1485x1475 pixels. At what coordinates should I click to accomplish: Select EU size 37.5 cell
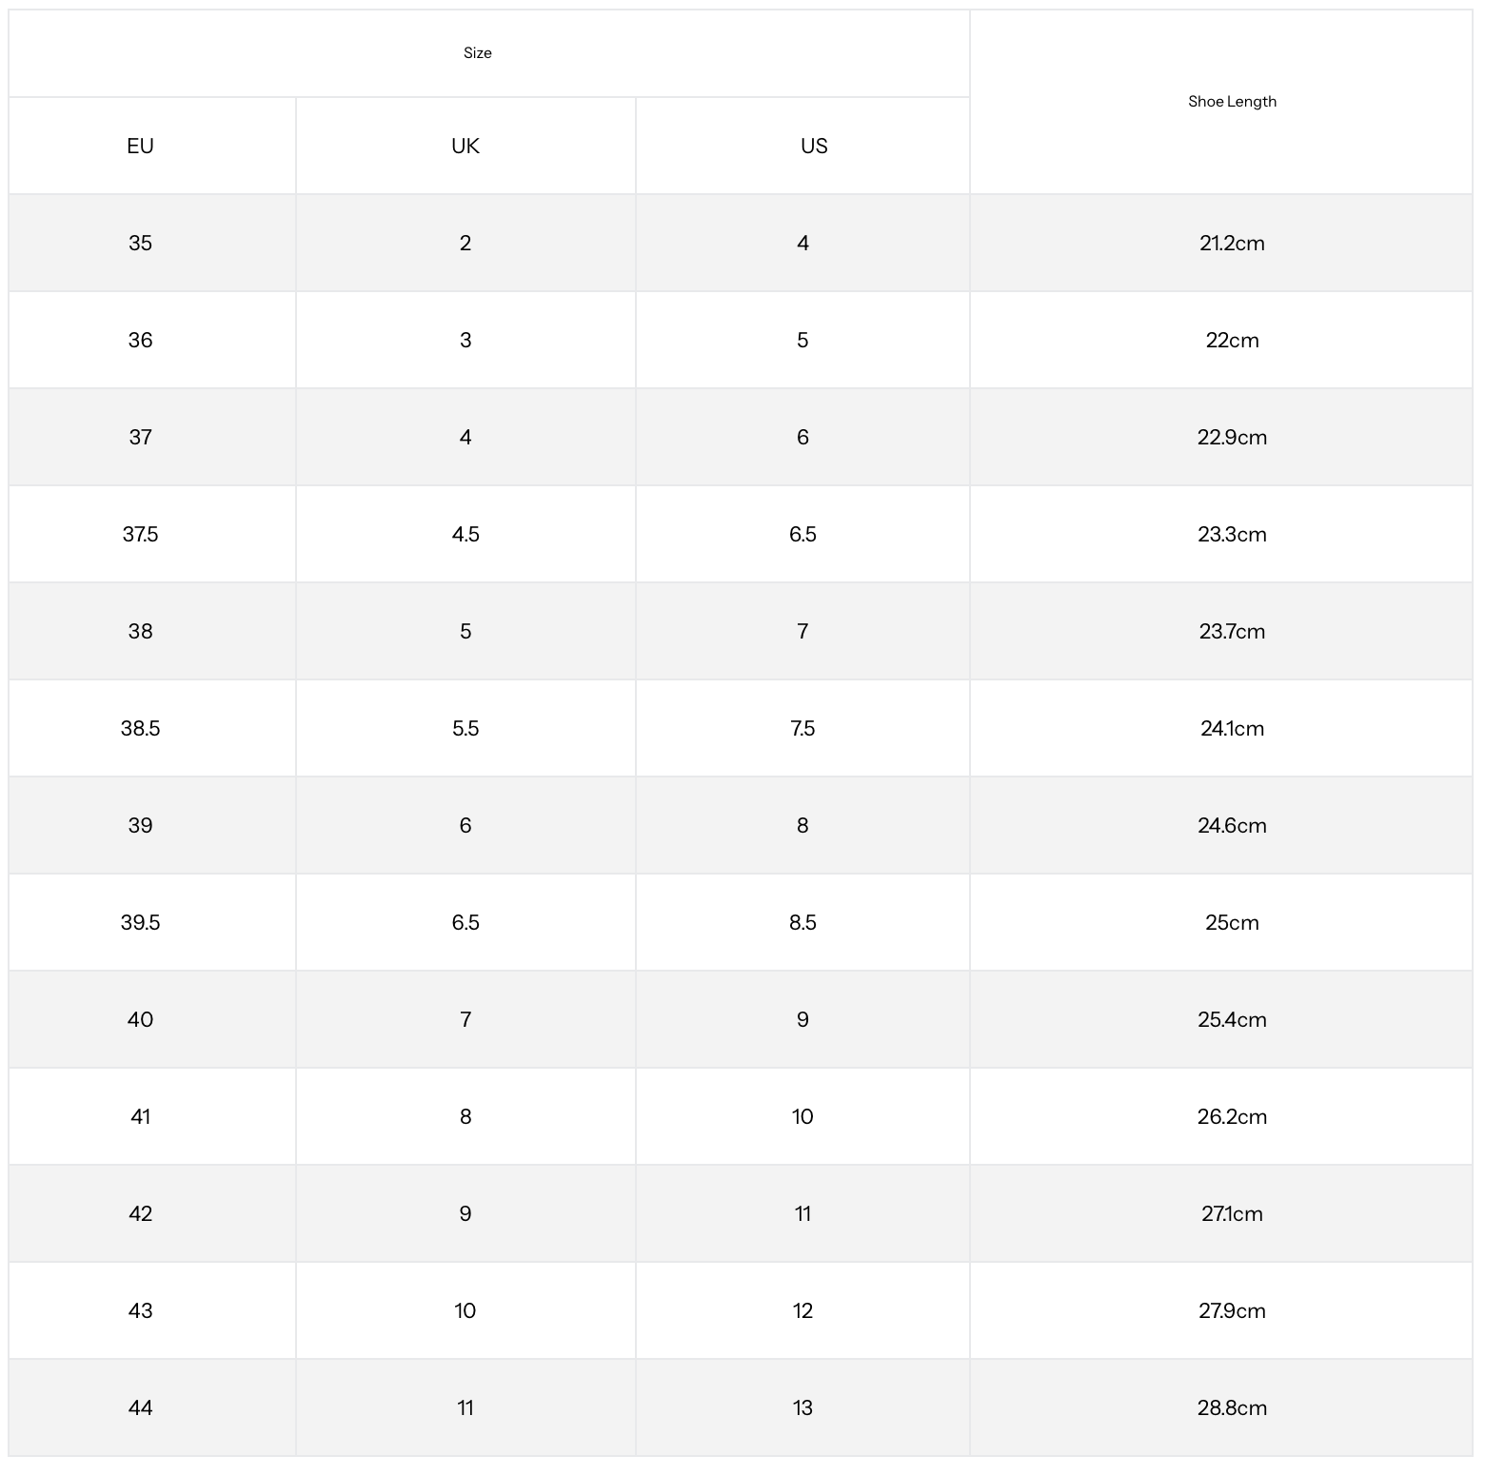pyautogui.click(x=140, y=535)
